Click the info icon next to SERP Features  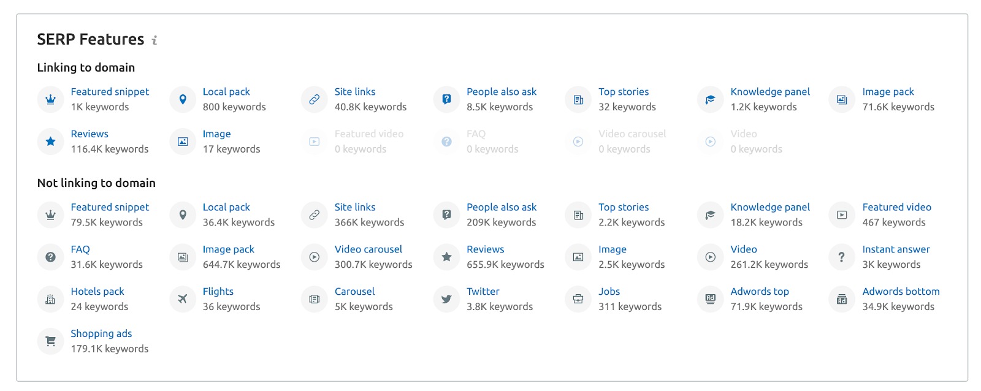pyautogui.click(x=154, y=41)
